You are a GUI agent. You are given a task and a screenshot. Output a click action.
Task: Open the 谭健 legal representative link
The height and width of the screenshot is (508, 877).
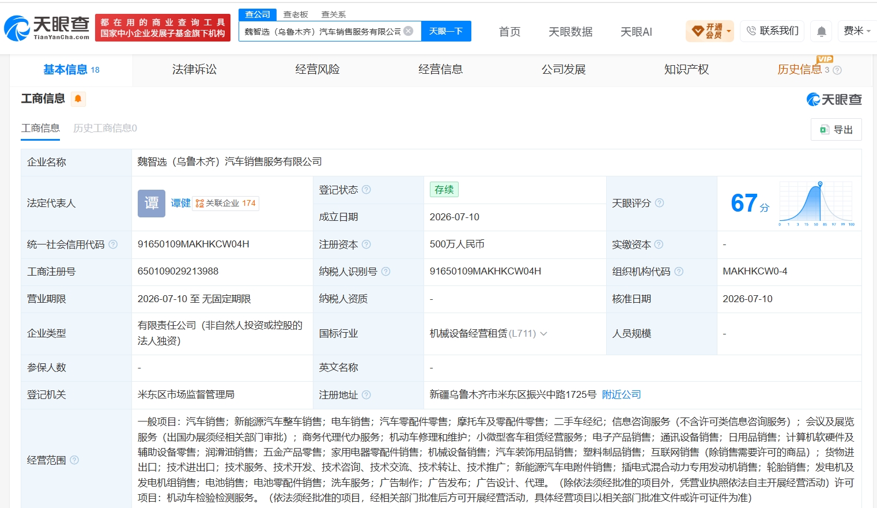tap(180, 203)
